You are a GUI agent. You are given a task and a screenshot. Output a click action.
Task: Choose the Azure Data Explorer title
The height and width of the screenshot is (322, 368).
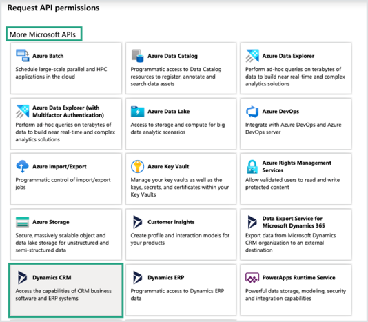pos(288,56)
